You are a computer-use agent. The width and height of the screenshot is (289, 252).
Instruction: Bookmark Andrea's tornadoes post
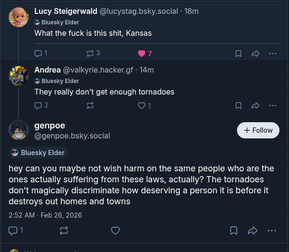pyautogui.click(x=238, y=105)
